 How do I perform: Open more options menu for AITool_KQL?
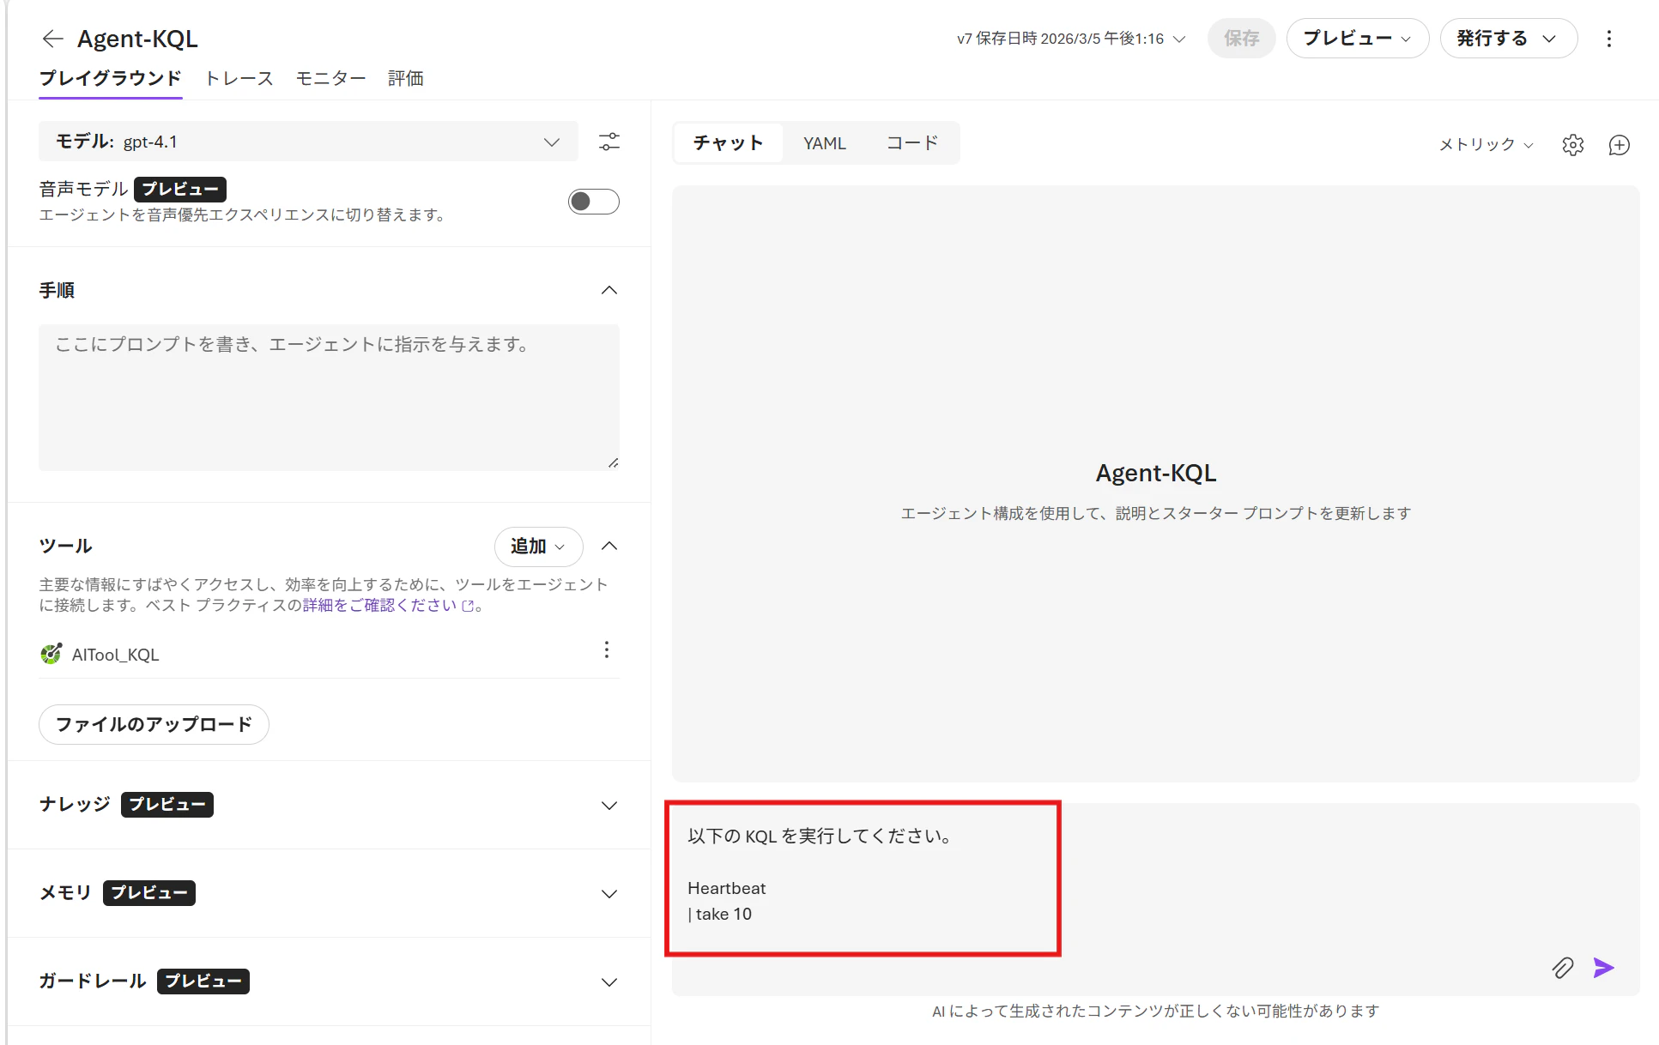coord(606,649)
